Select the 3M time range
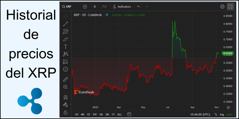Screen dimensions: 239x119 [107, 115]
